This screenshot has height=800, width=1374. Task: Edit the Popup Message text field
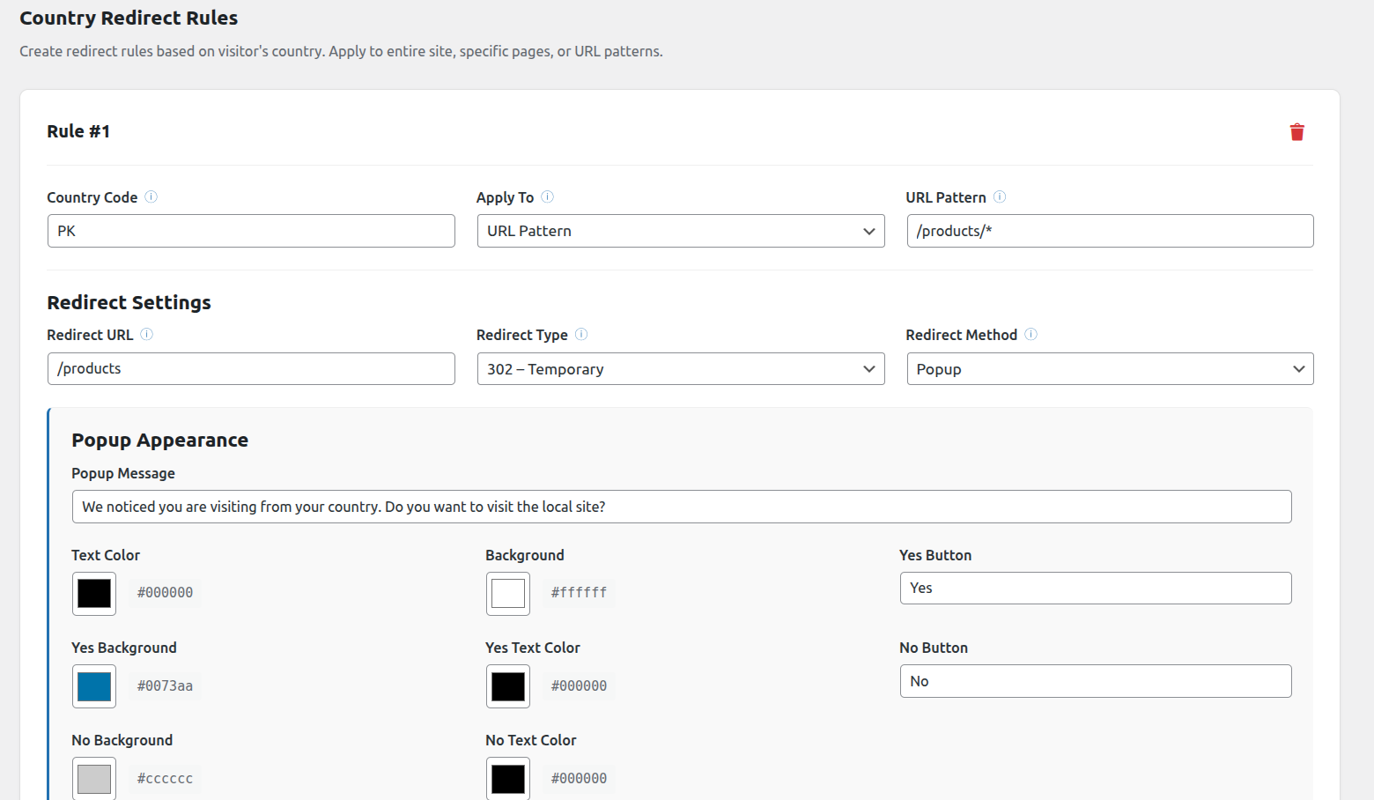[x=681, y=507]
